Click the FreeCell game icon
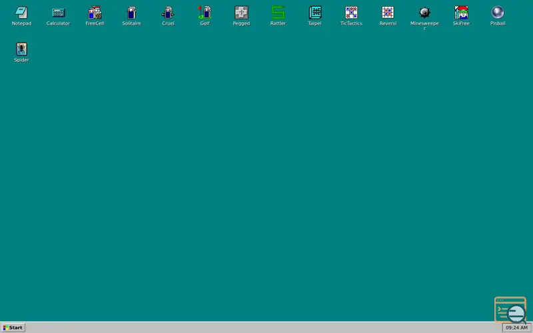533x333 pixels. click(95, 13)
